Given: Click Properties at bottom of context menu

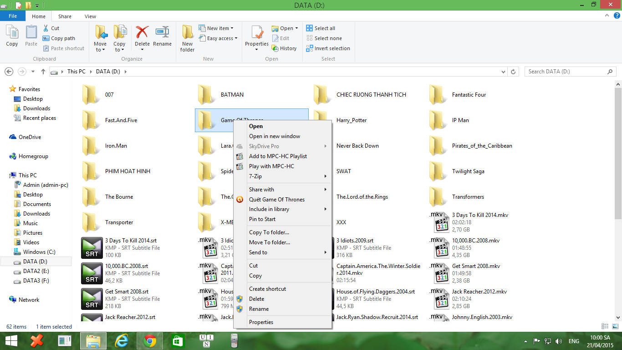Looking at the screenshot, I should point(282,322).
